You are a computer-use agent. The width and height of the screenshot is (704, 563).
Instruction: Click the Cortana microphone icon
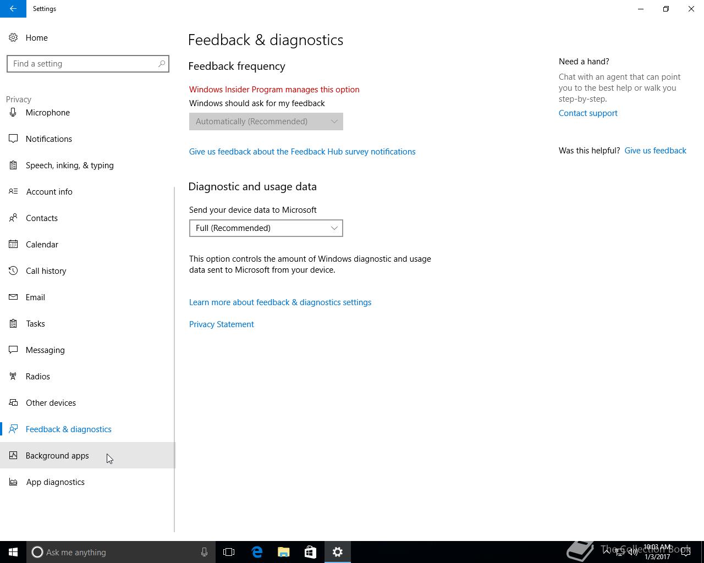[x=204, y=552]
